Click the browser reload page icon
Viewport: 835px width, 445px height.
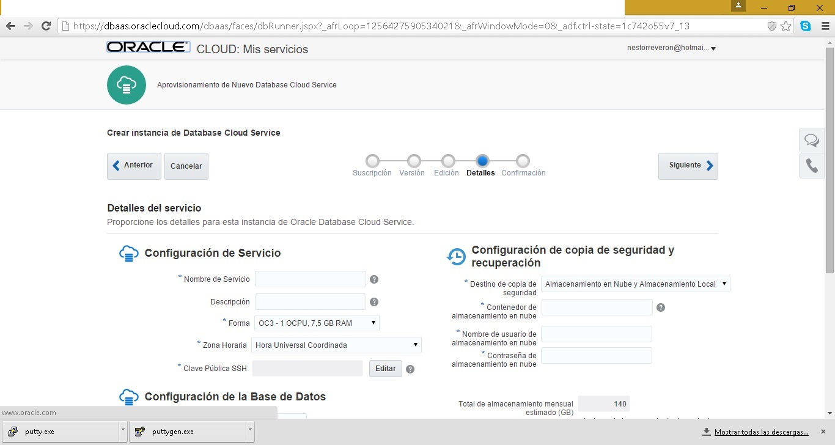tap(46, 26)
